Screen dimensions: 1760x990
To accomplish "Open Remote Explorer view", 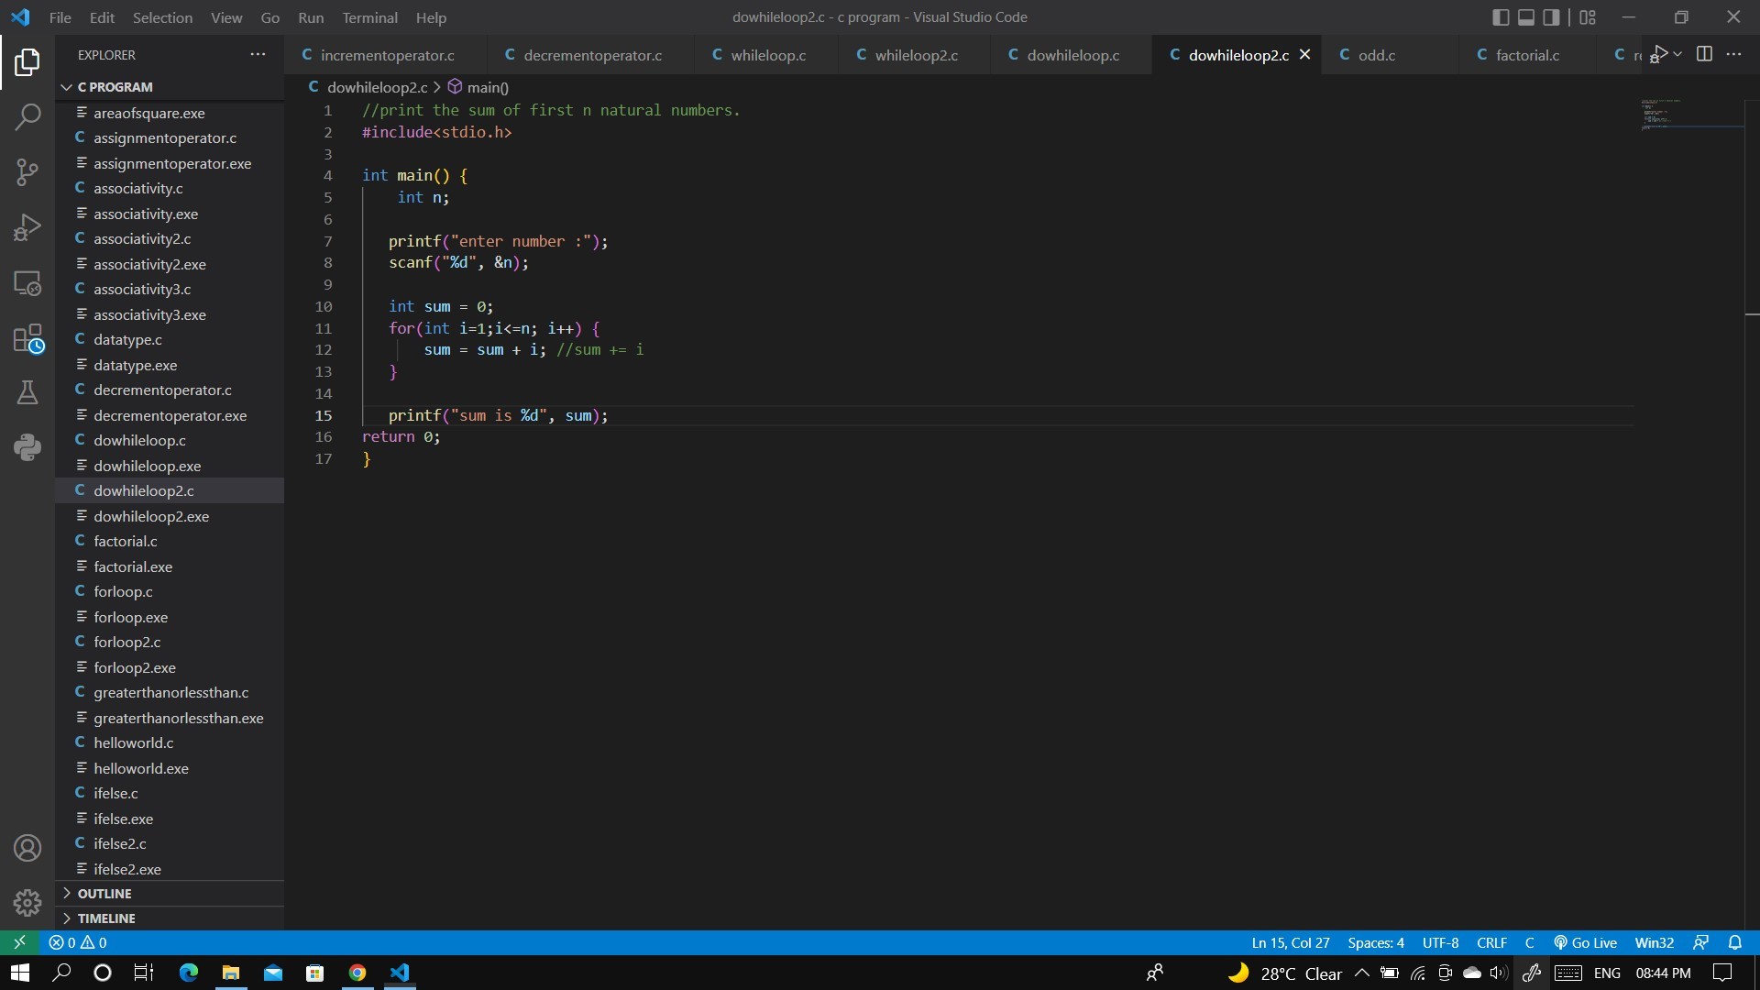I will [27, 283].
